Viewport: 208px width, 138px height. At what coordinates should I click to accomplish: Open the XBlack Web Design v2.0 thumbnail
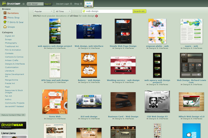coord(191,102)
